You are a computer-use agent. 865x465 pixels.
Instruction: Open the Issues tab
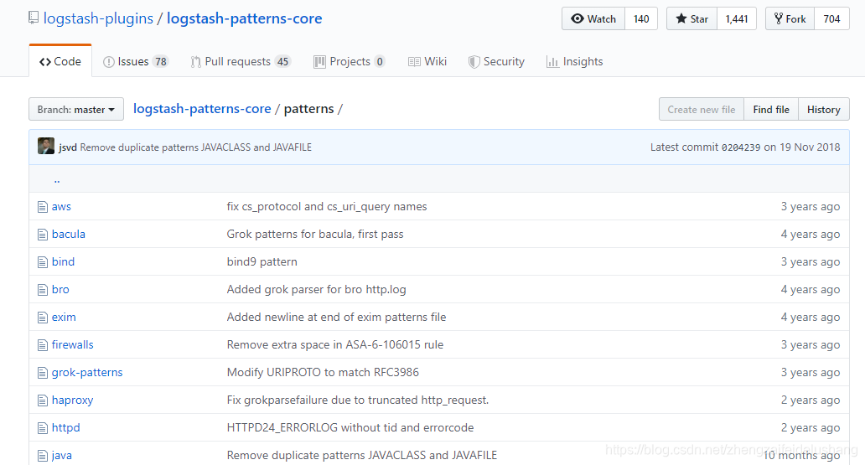pos(136,61)
